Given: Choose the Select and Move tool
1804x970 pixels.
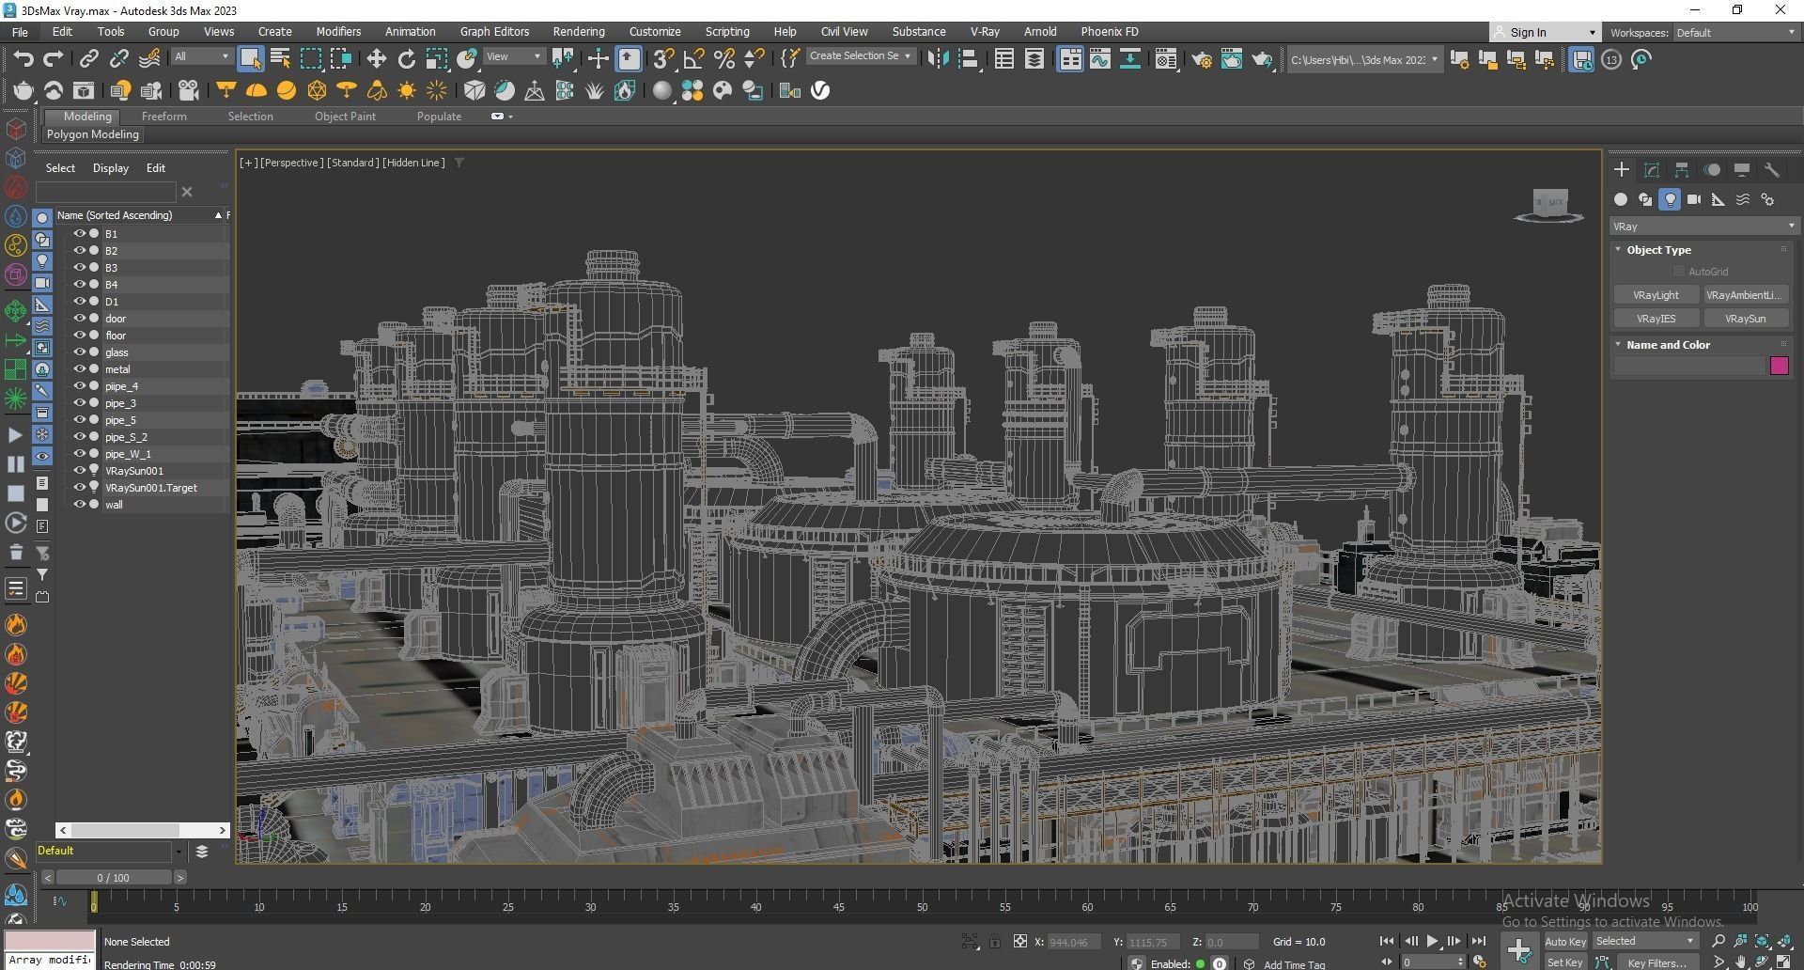Looking at the screenshot, I should pos(376,59).
